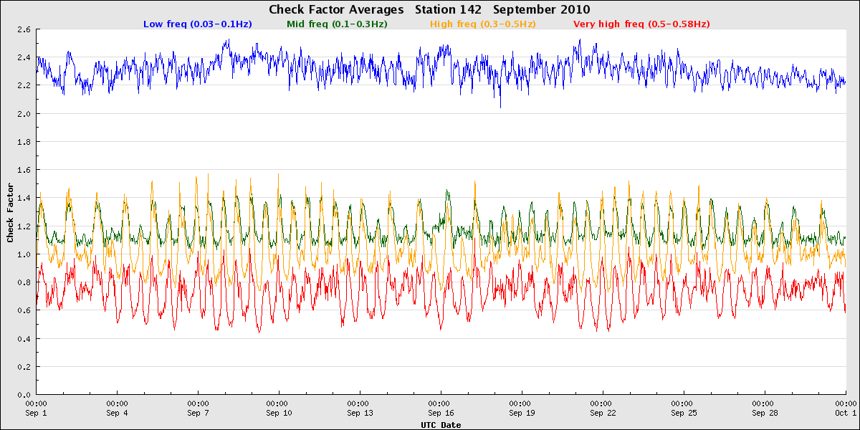Click the y-axis tick label "0.6"
This screenshot has height=430, width=860.
point(24,310)
